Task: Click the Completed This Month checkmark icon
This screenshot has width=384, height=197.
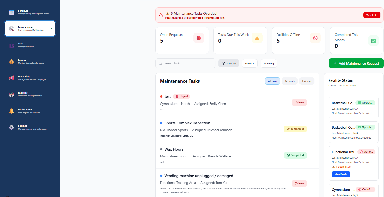Action: point(373,41)
